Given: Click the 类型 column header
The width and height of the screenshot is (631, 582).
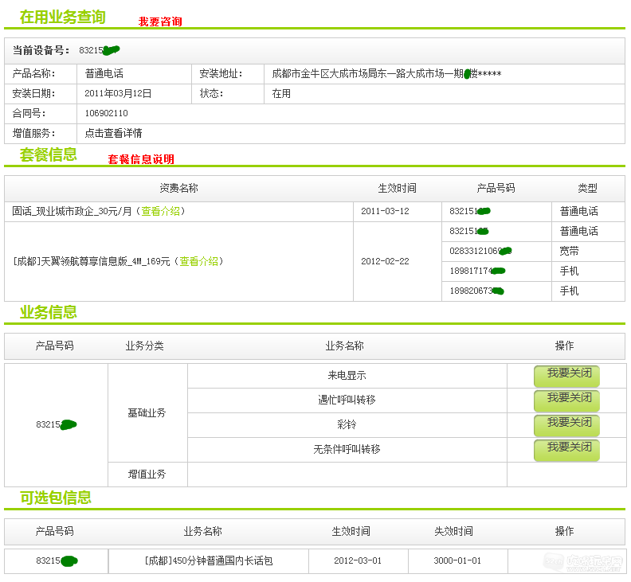Looking at the screenshot, I should [587, 188].
